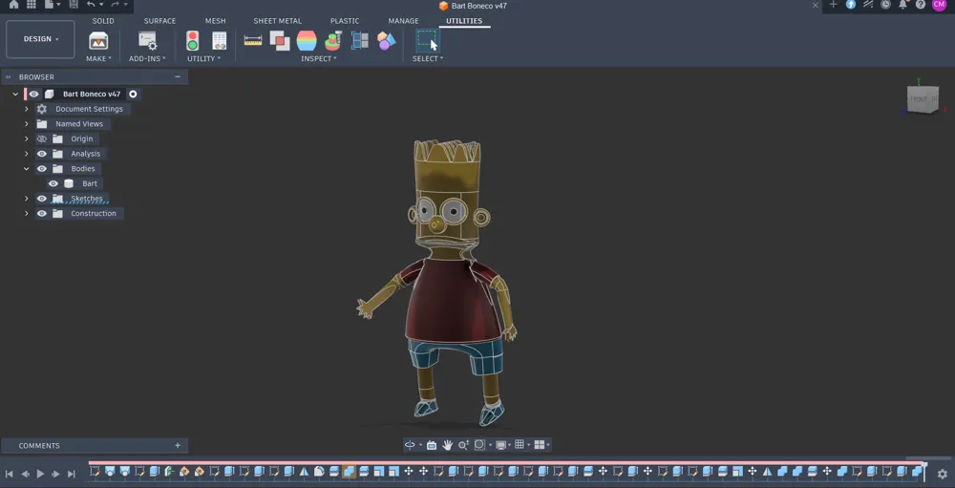The height and width of the screenshot is (488, 955).
Task: Expand the Sketches folder
Action: click(26, 199)
